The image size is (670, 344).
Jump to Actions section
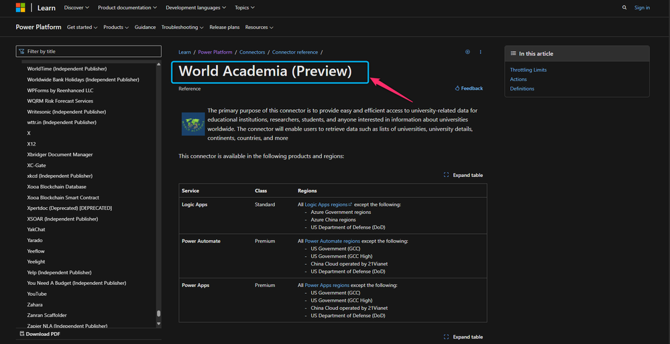point(518,79)
